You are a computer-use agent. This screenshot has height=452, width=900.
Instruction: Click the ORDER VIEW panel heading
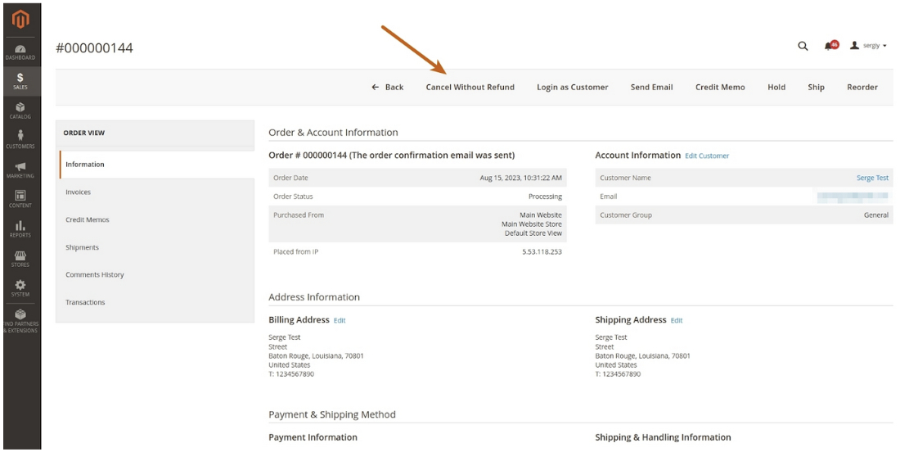point(83,133)
